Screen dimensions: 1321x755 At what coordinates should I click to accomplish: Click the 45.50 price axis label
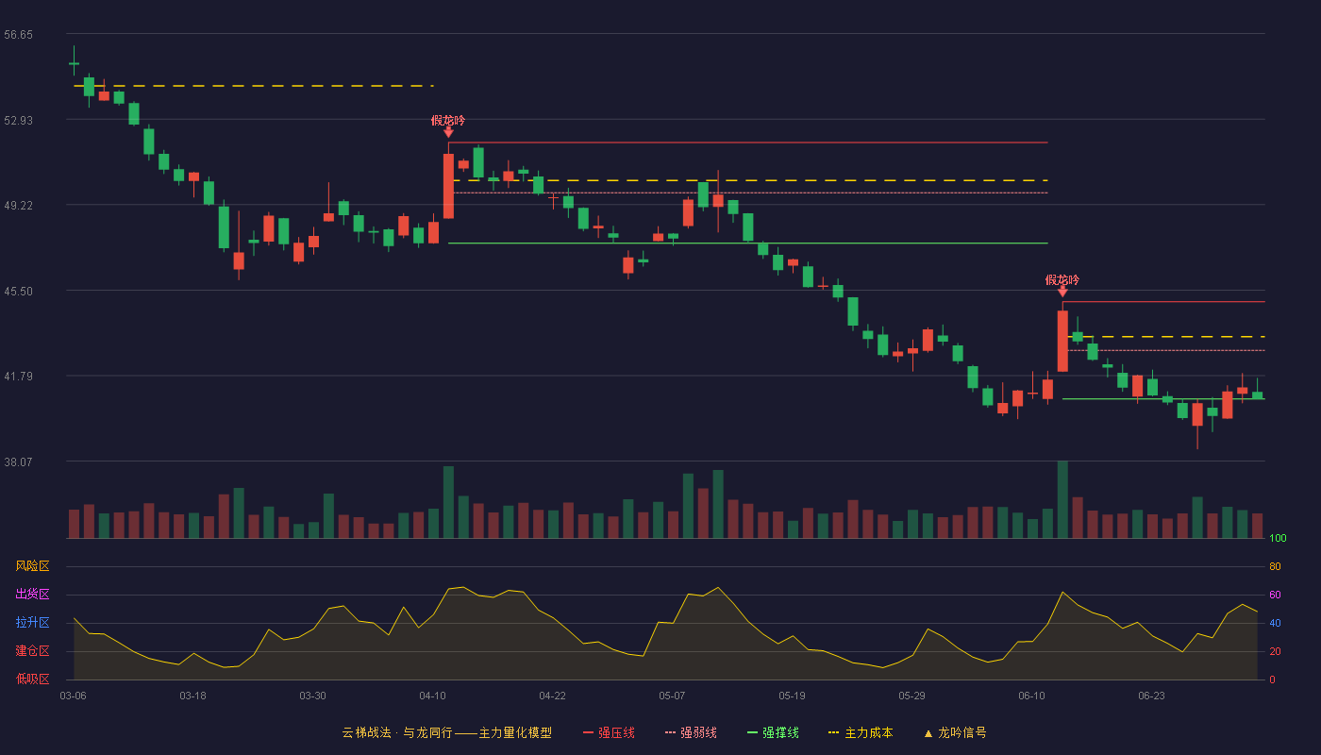point(18,292)
